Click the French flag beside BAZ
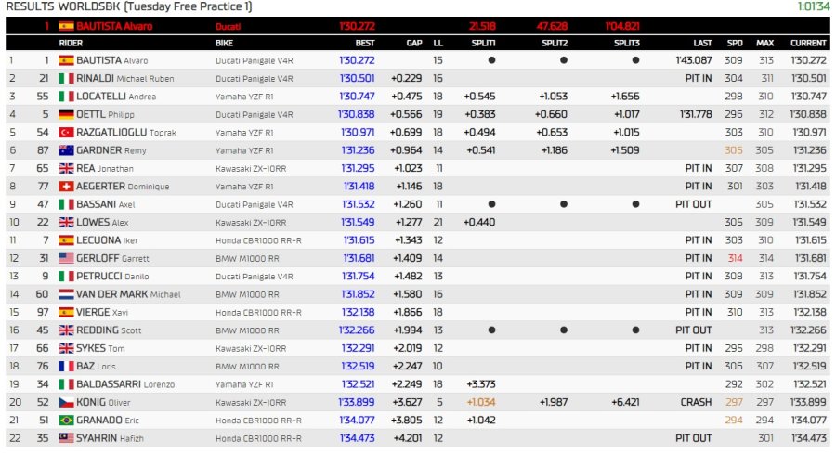The image size is (836, 453). pyautogui.click(x=66, y=366)
